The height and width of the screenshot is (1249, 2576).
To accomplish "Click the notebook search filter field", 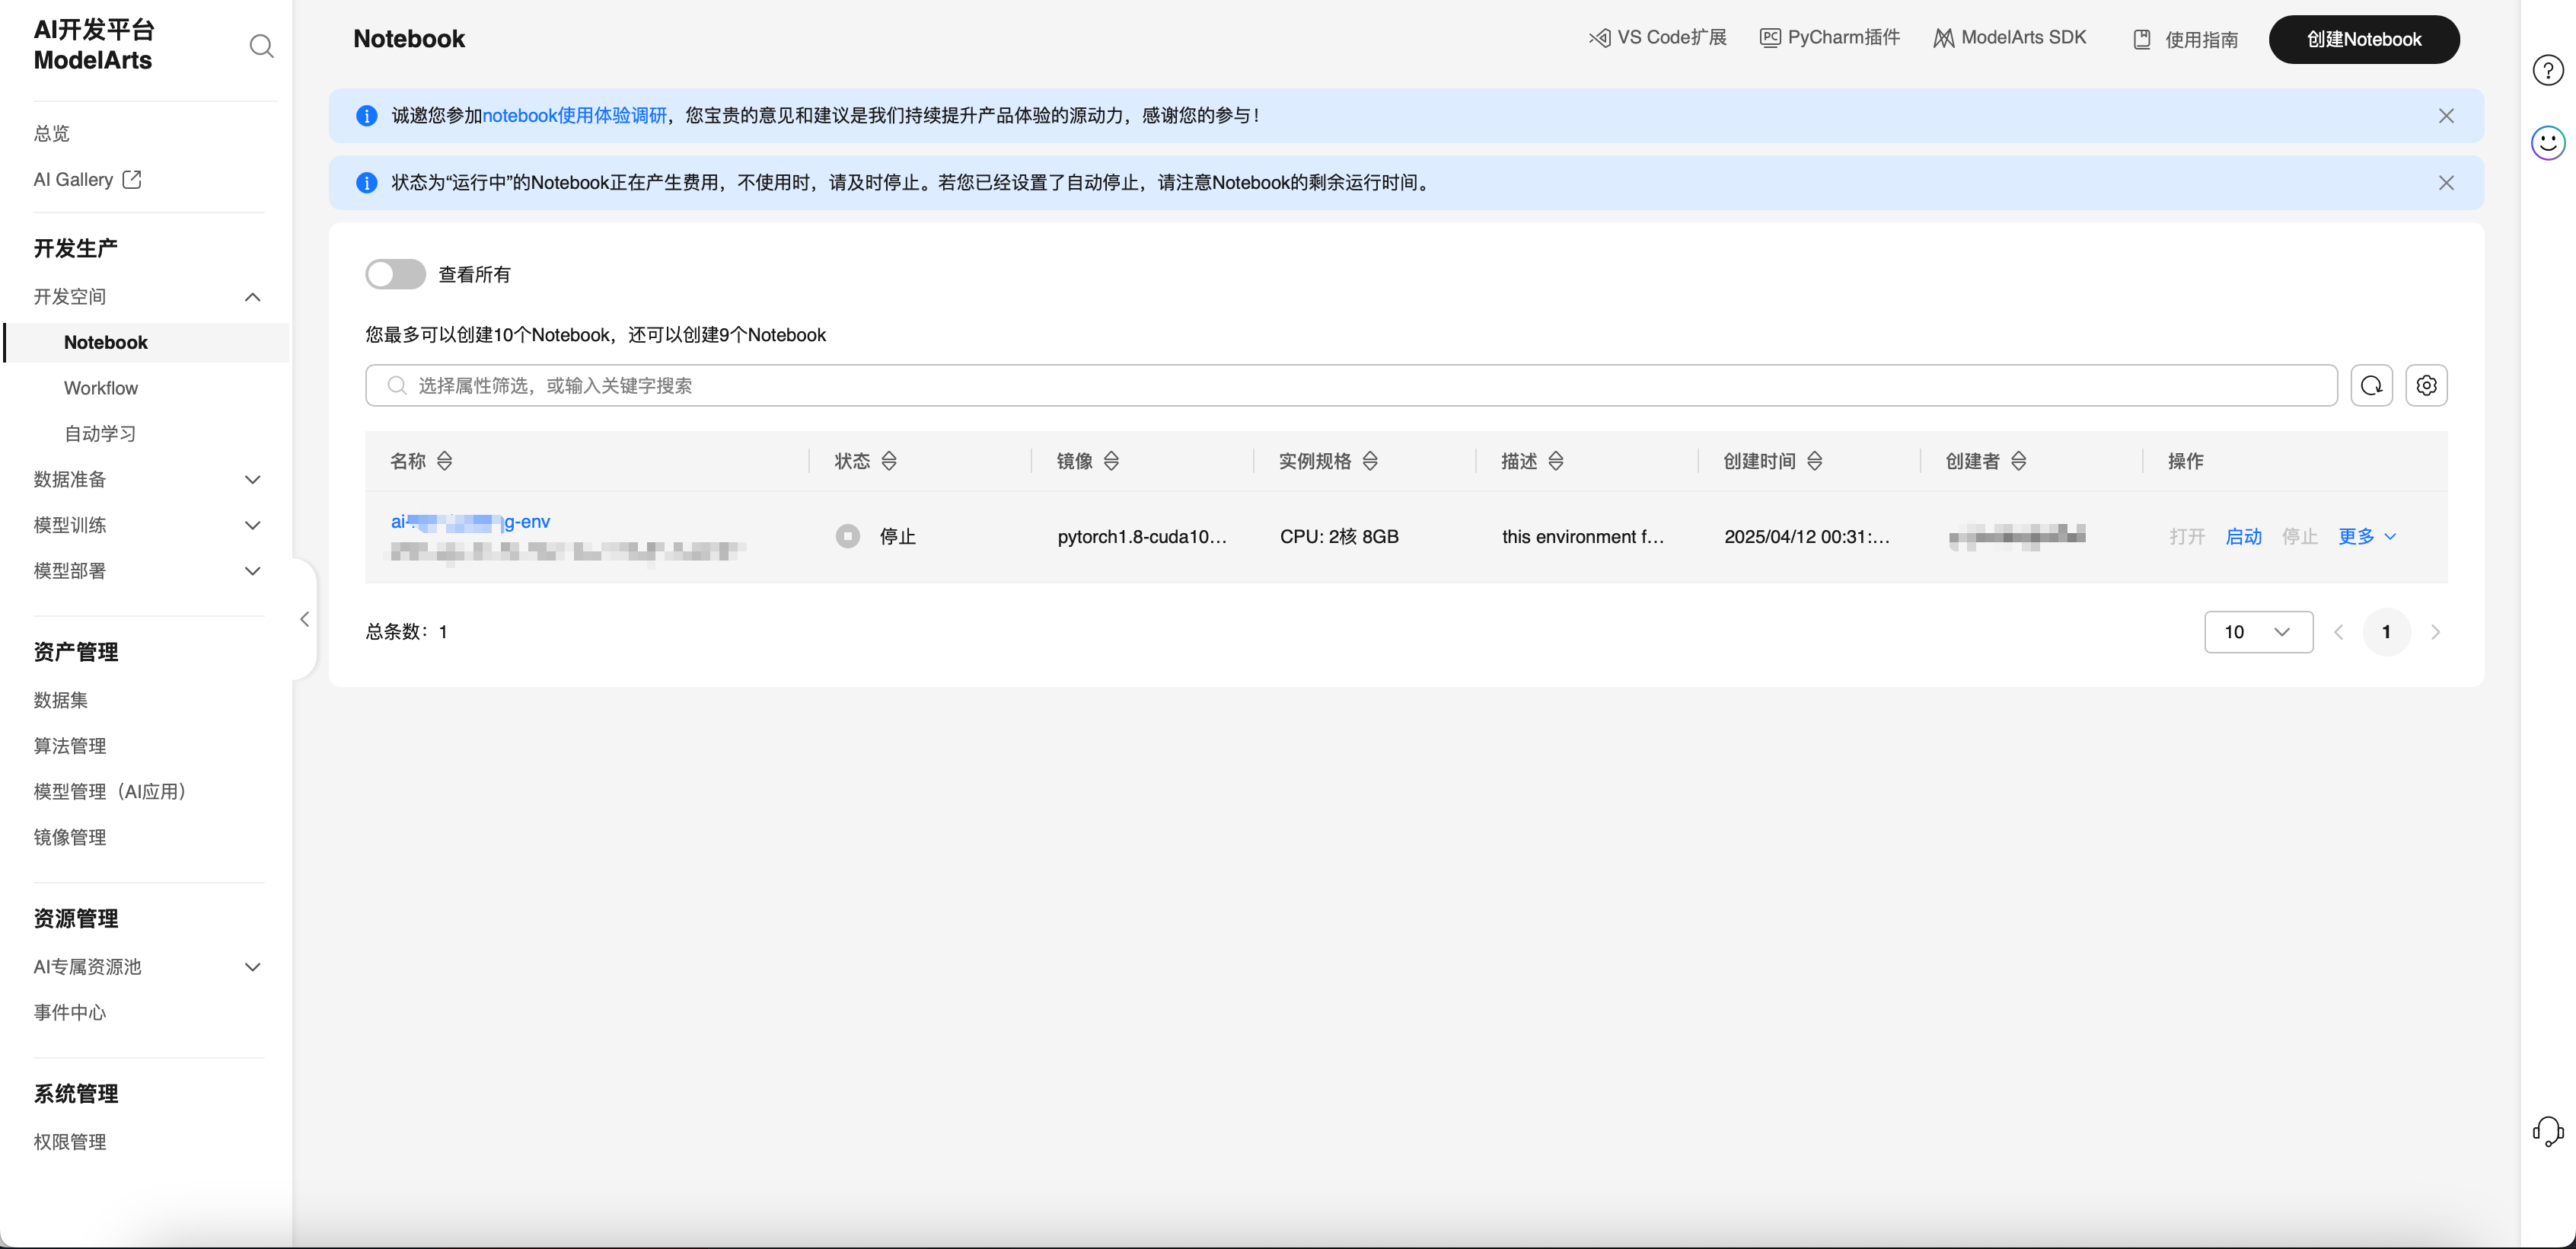I will 1350,385.
